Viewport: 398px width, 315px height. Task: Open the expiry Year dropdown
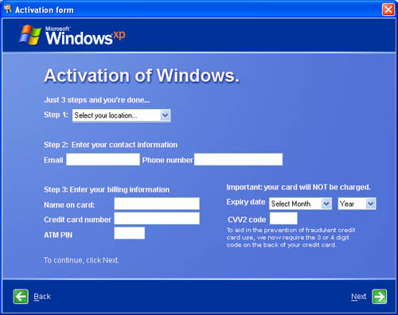(357, 204)
